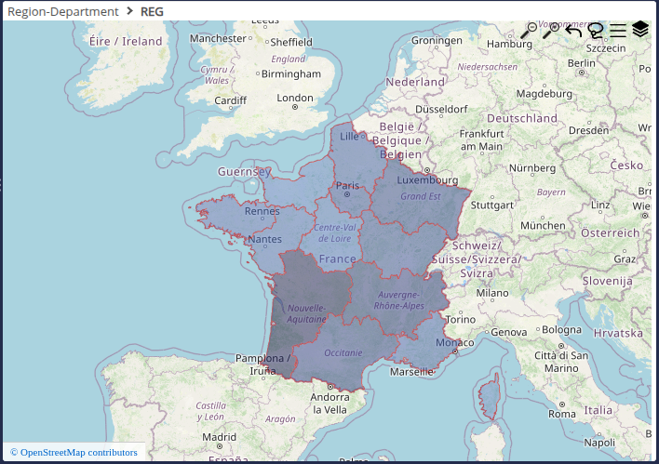The height and width of the screenshot is (464, 659).
Task: Open the OpenStreetMap contributors link
Action: pos(74,453)
